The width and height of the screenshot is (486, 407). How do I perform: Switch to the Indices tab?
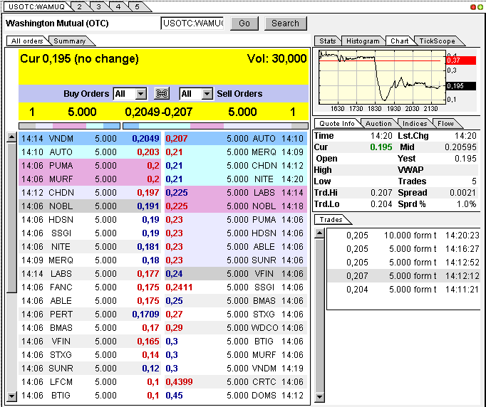pyautogui.click(x=415, y=124)
